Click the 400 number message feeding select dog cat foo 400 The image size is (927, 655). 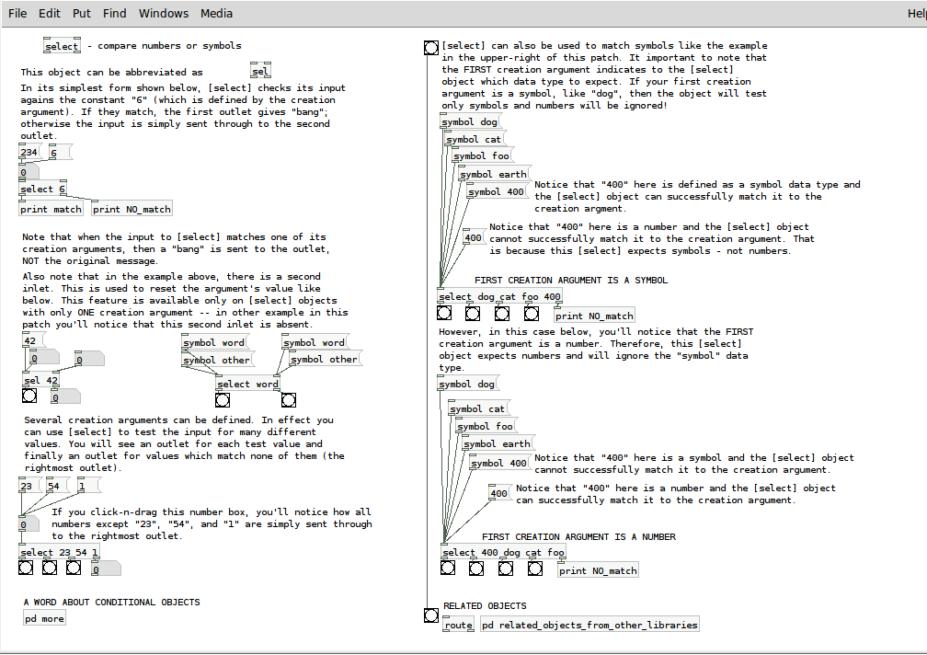point(475,237)
